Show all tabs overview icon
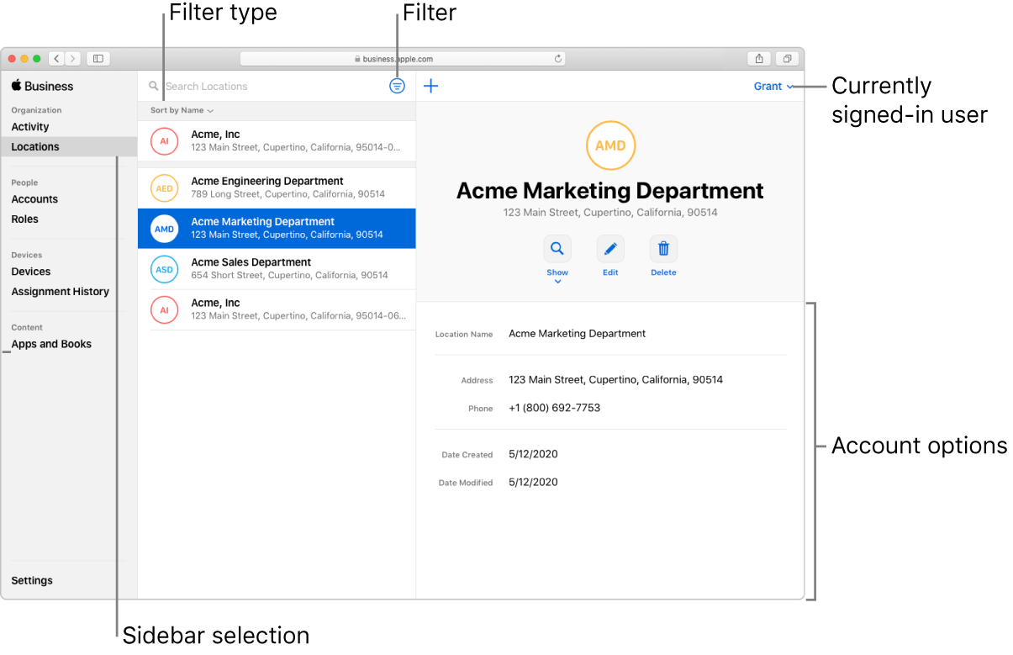 tap(787, 59)
